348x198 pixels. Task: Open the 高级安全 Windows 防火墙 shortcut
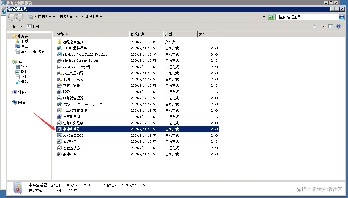(x=77, y=104)
